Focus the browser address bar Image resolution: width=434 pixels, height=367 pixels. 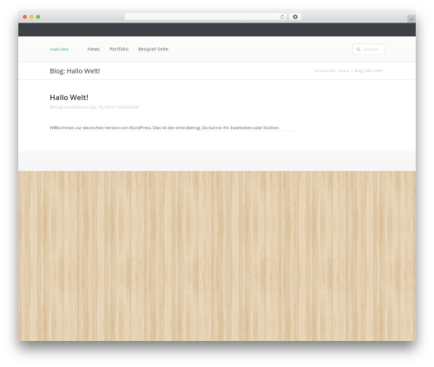[x=206, y=16]
